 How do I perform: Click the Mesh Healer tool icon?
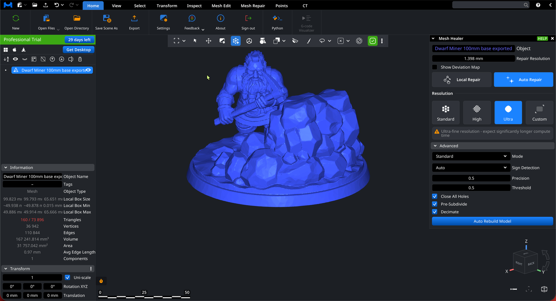point(235,41)
